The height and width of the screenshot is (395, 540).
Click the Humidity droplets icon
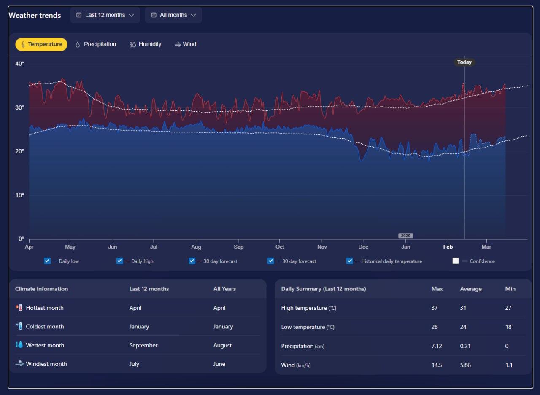[x=133, y=44]
